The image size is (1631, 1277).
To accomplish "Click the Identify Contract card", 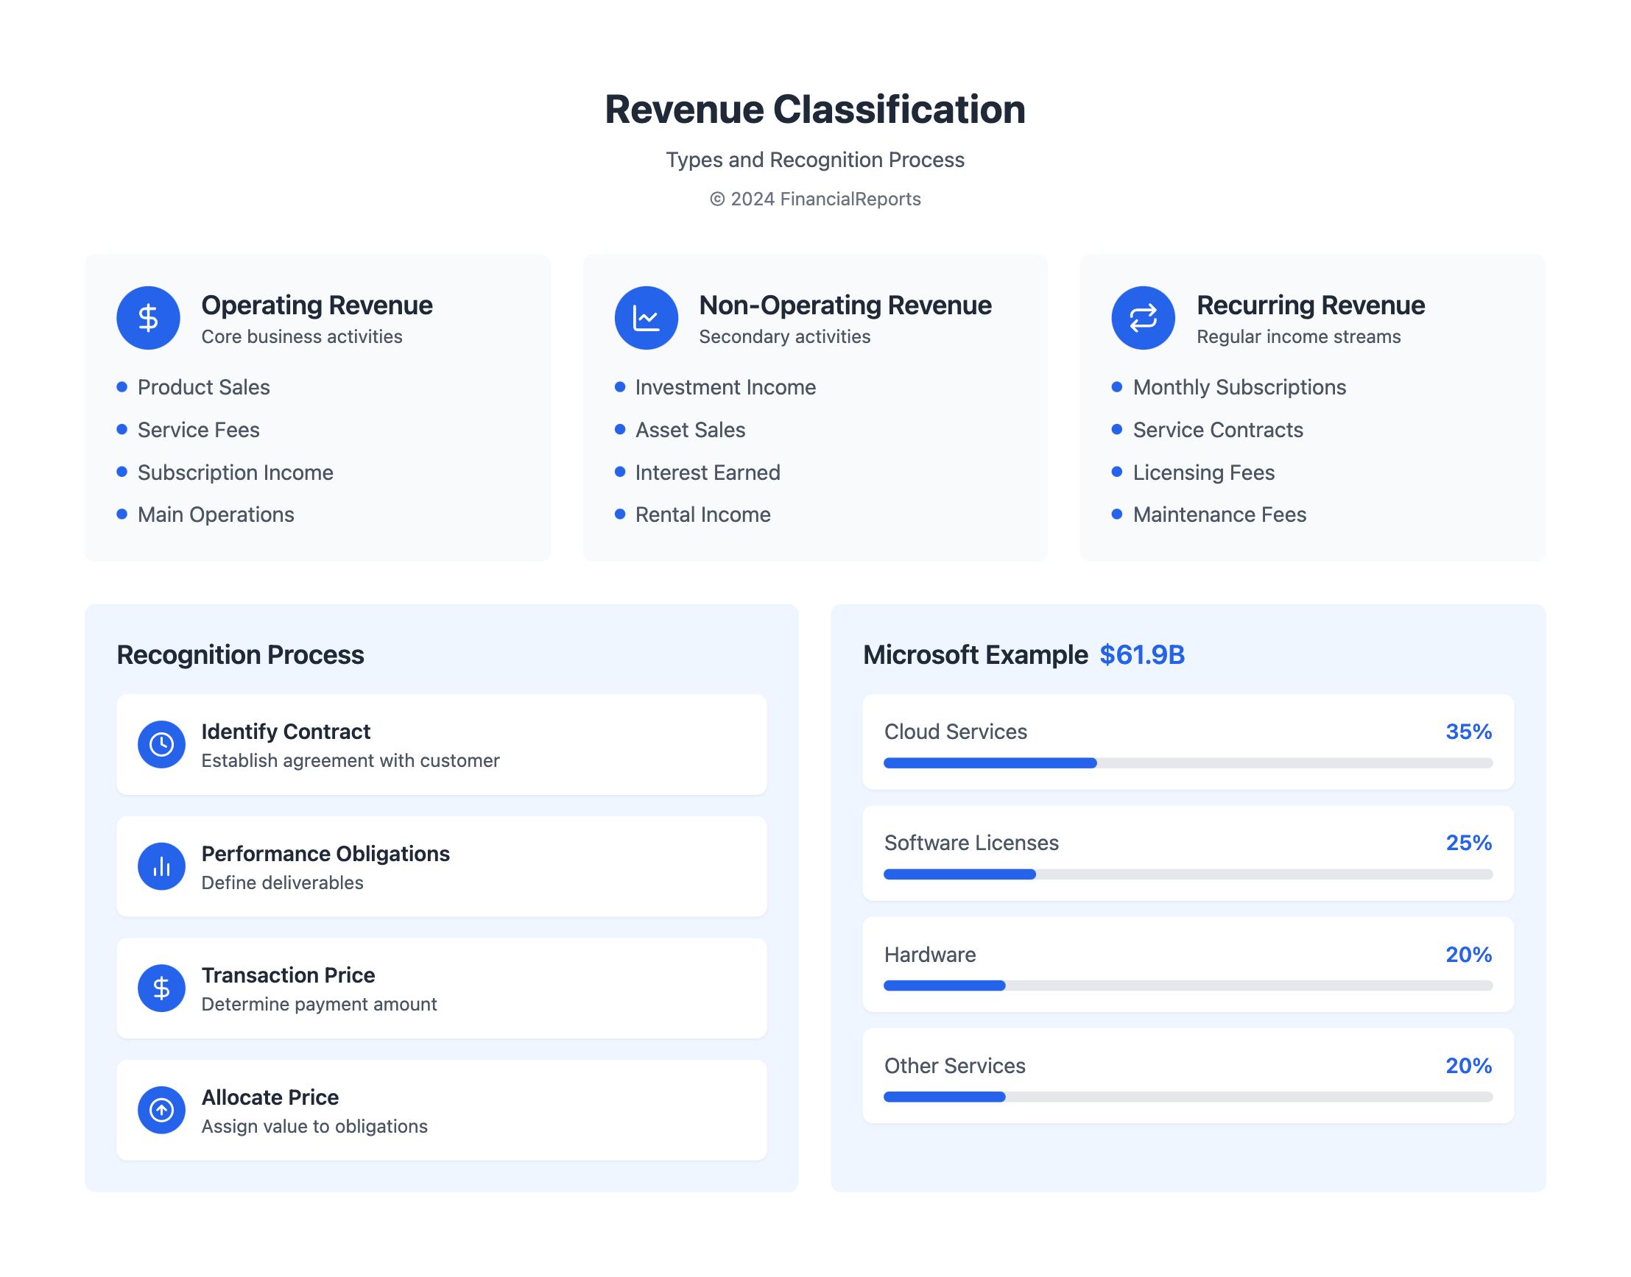I will [x=441, y=745].
